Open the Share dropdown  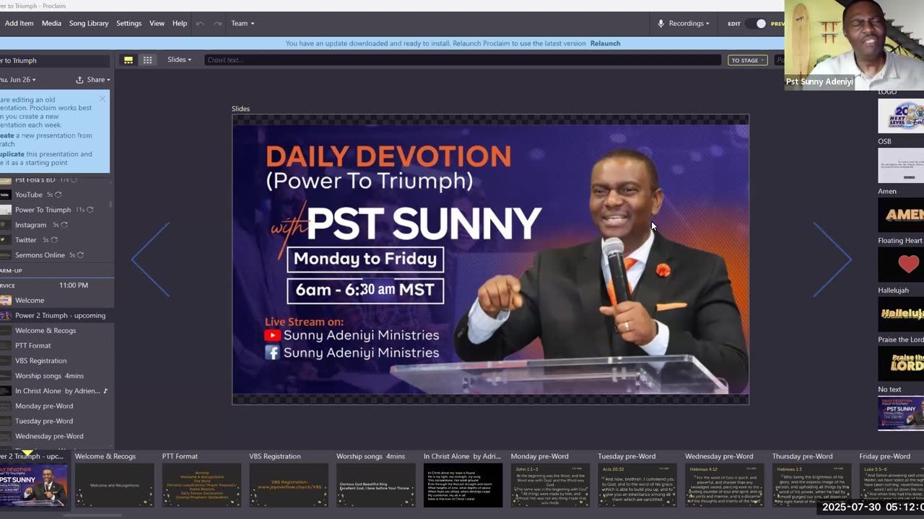pyautogui.click(x=99, y=79)
